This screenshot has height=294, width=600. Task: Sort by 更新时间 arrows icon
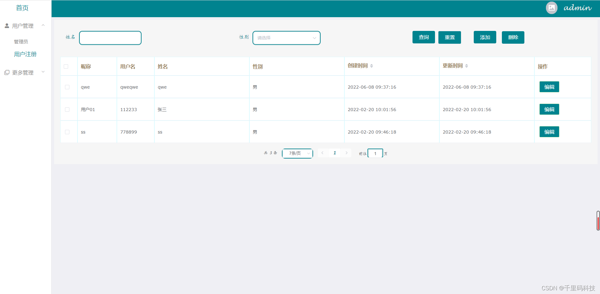pyautogui.click(x=467, y=66)
